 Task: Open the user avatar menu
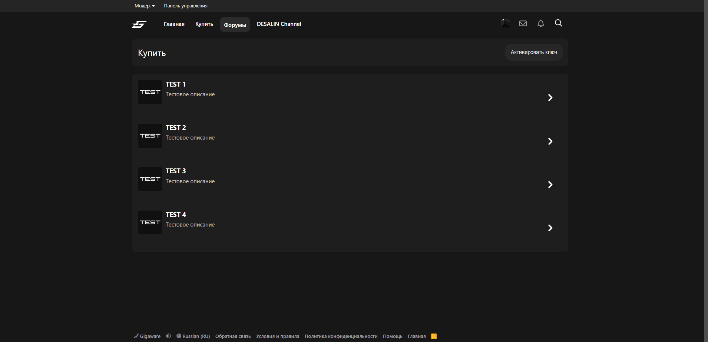click(x=505, y=23)
